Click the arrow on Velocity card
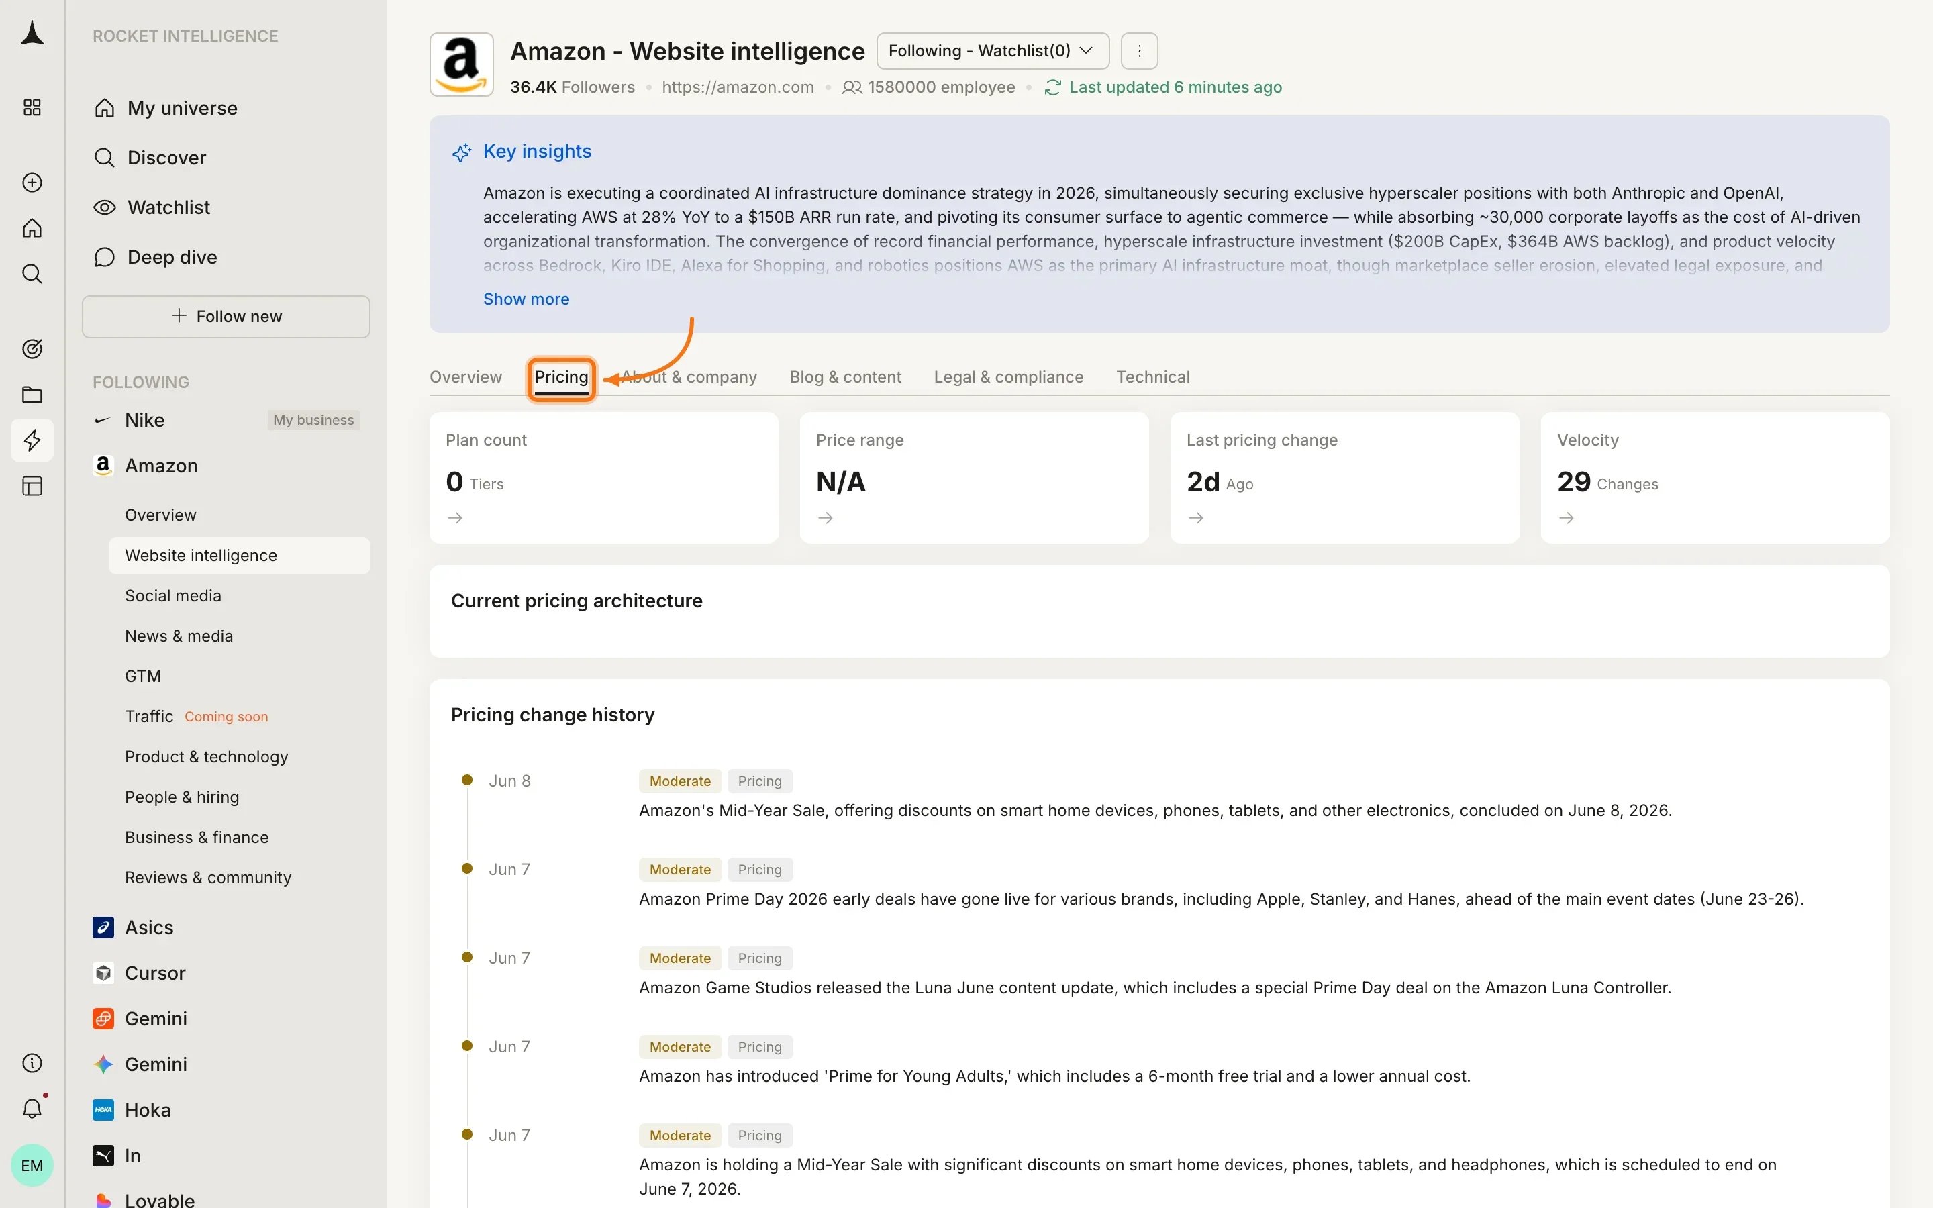1933x1208 pixels. [1567, 519]
